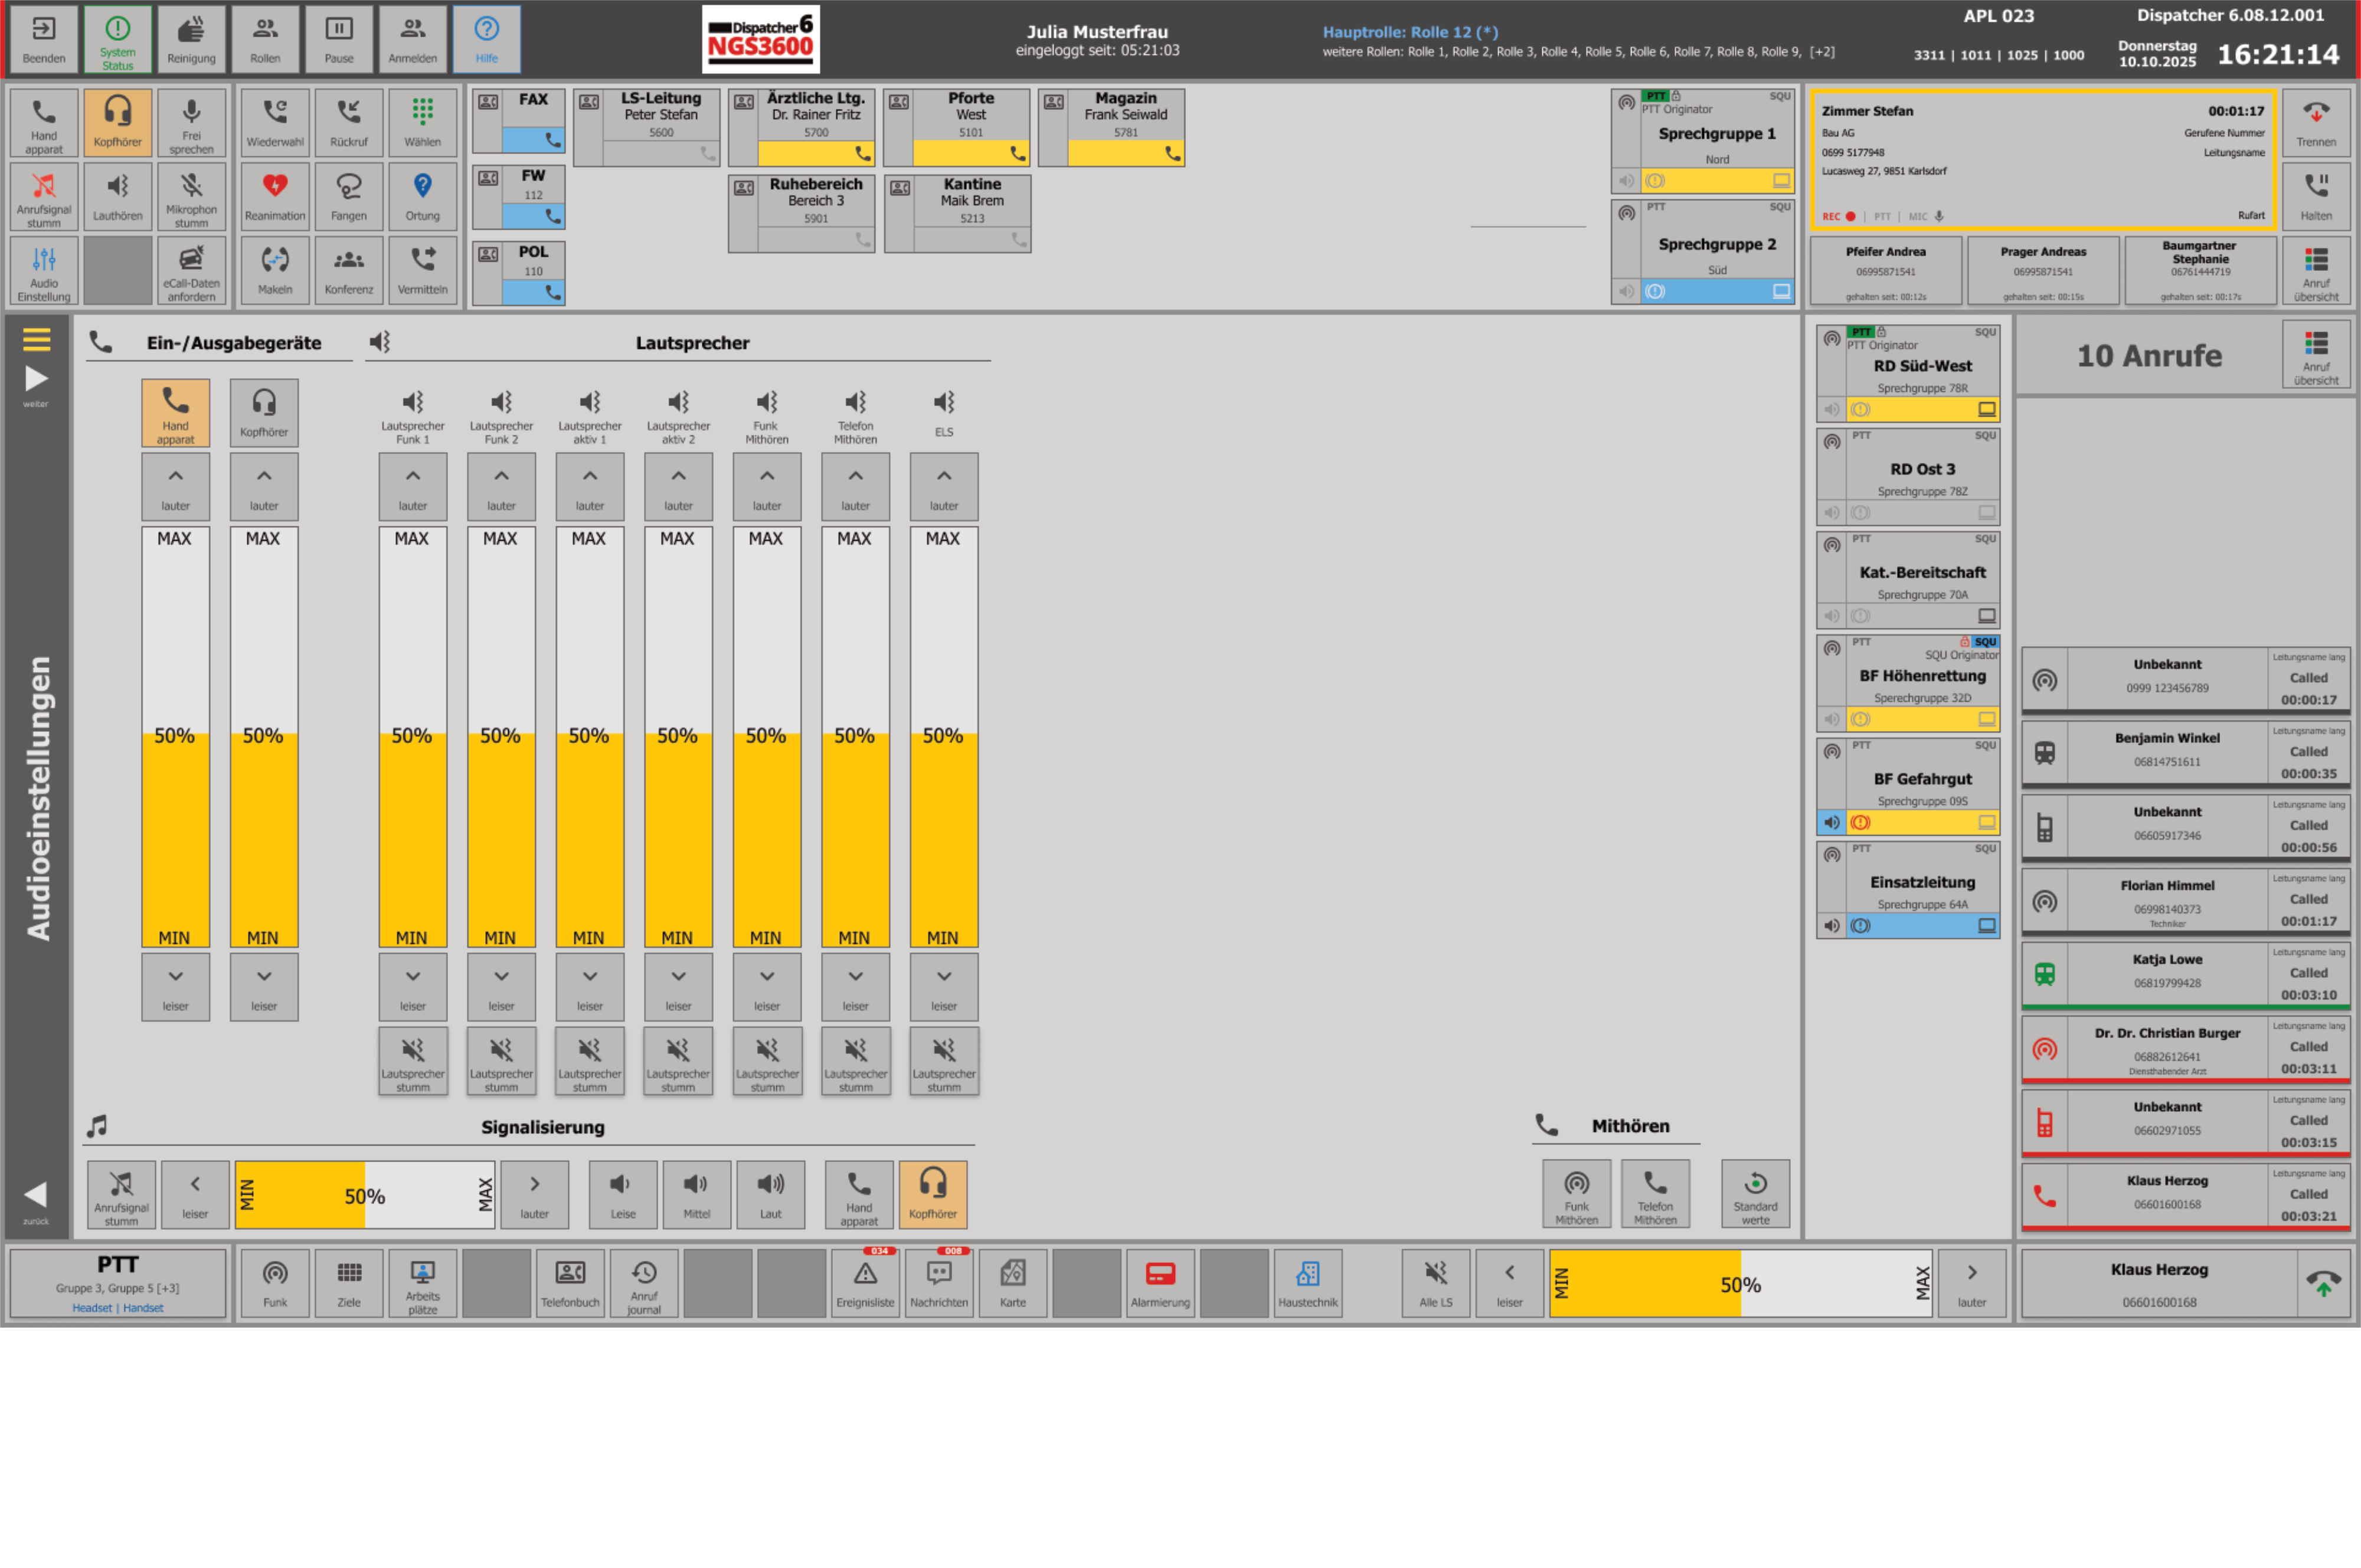Click leiser chevron below the ELS slider
The width and height of the screenshot is (2361, 1568).
pyautogui.click(x=943, y=987)
